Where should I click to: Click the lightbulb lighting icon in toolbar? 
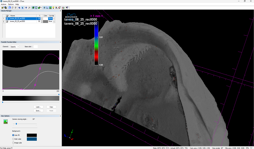click(x=53, y=8)
